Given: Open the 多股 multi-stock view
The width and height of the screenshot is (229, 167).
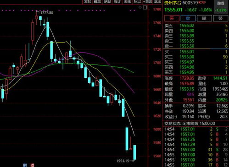Looking at the screenshot, I should [107, 1].
